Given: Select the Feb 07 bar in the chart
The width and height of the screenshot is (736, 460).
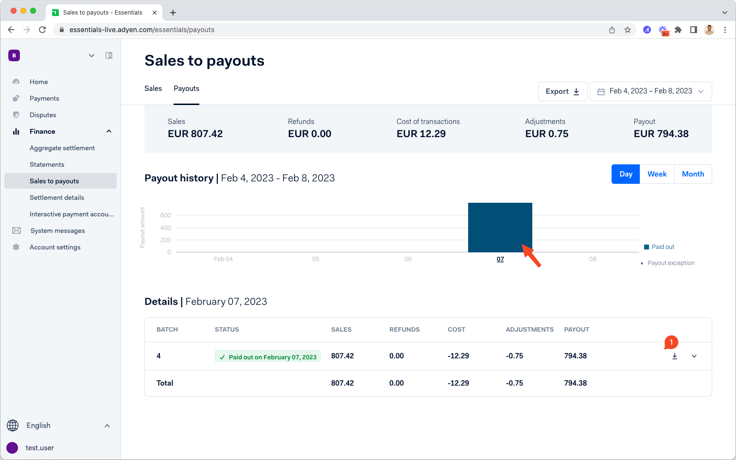Looking at the screenshot, I should [x=500, y=227].
